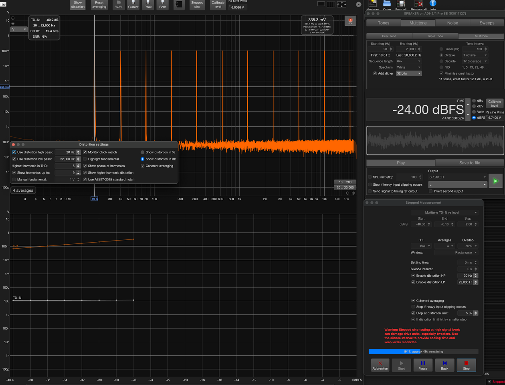The image size is (505, 385).
Task: Click Stepped sine button
Action: [x=197, y=4]
